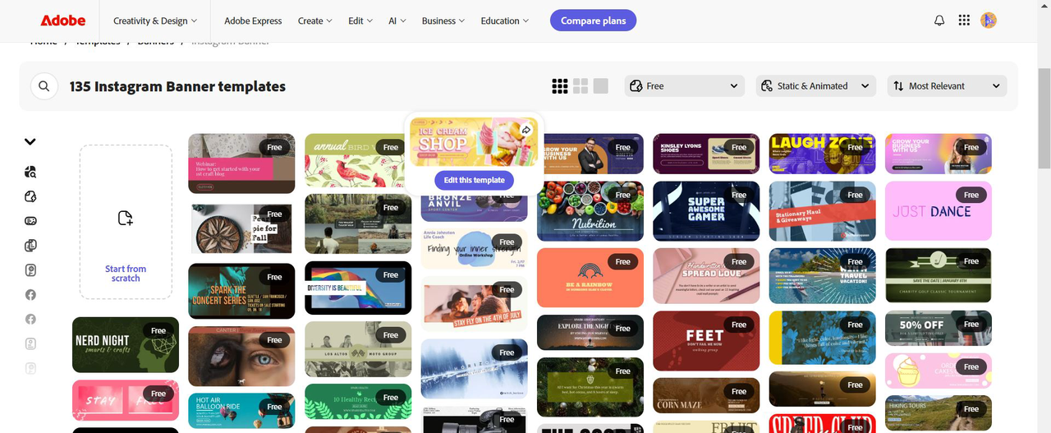The image size is (1051, 433).
Task: Switch to the large single-tile view
Action: click(x=601, y=86)
